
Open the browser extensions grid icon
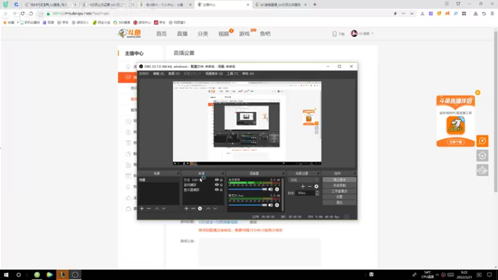[x=464, y=14]
